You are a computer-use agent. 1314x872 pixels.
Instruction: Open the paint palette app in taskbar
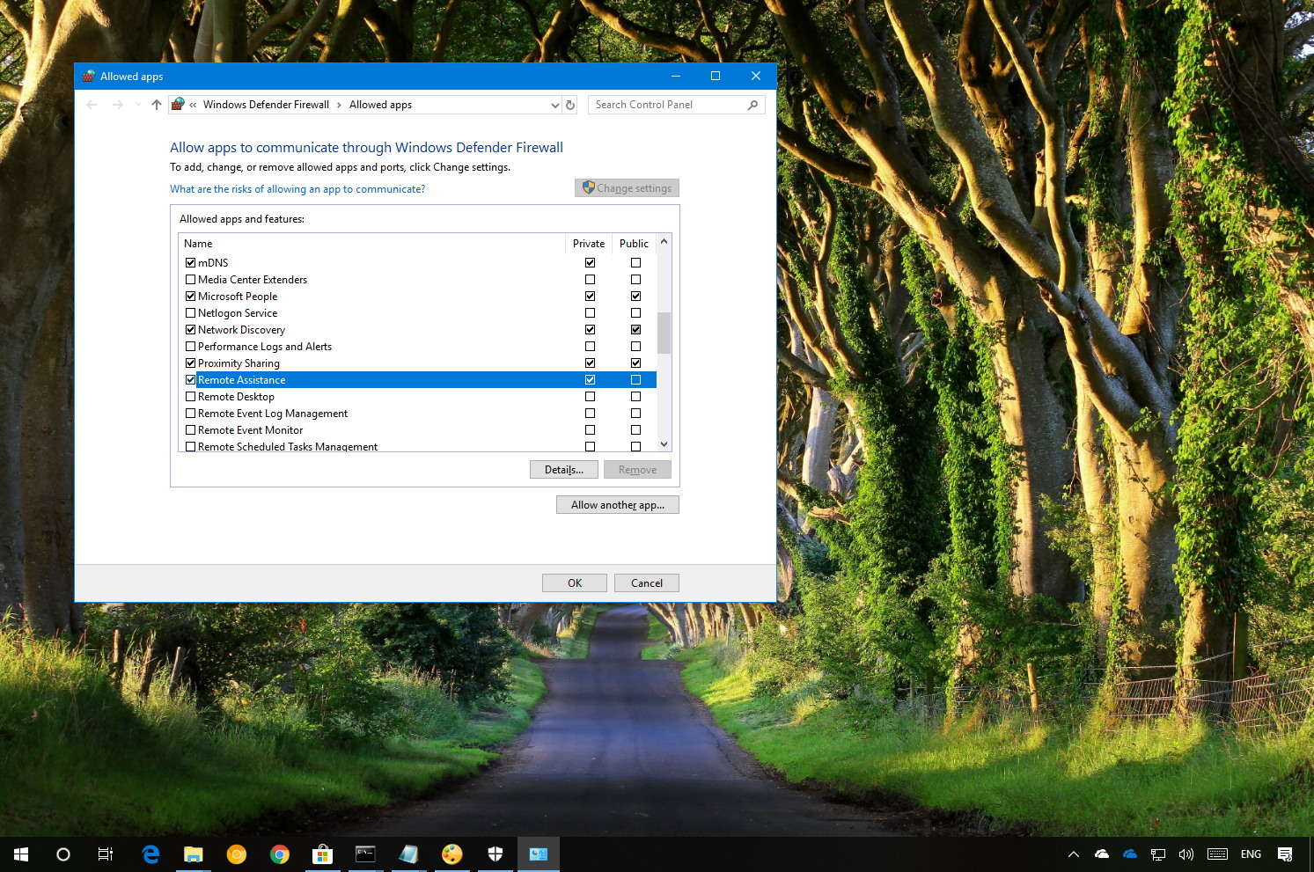click(451, 854)
